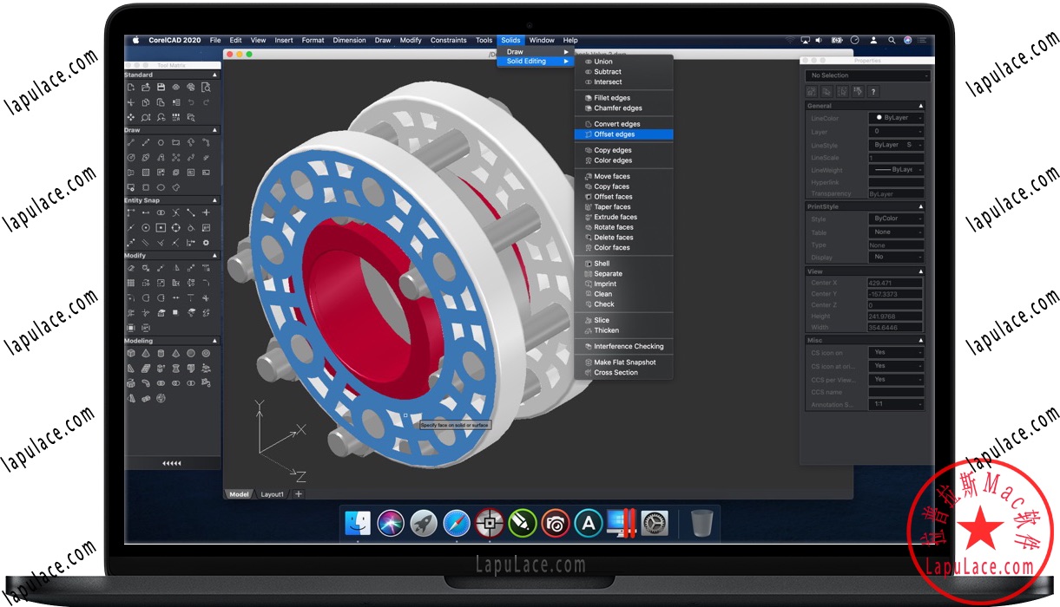Open the LineColor dropdown in Properties
The width and height of the screenshot is (1060, 607).
point(894,118)
